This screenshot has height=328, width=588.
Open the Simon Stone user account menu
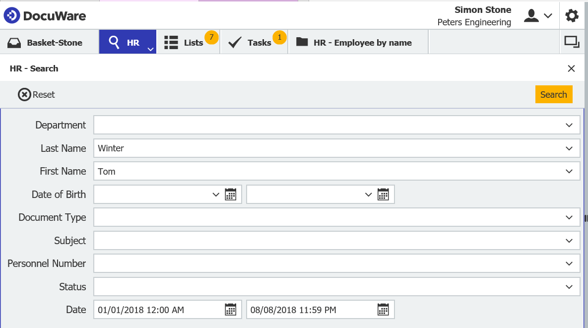pos(531,15)
